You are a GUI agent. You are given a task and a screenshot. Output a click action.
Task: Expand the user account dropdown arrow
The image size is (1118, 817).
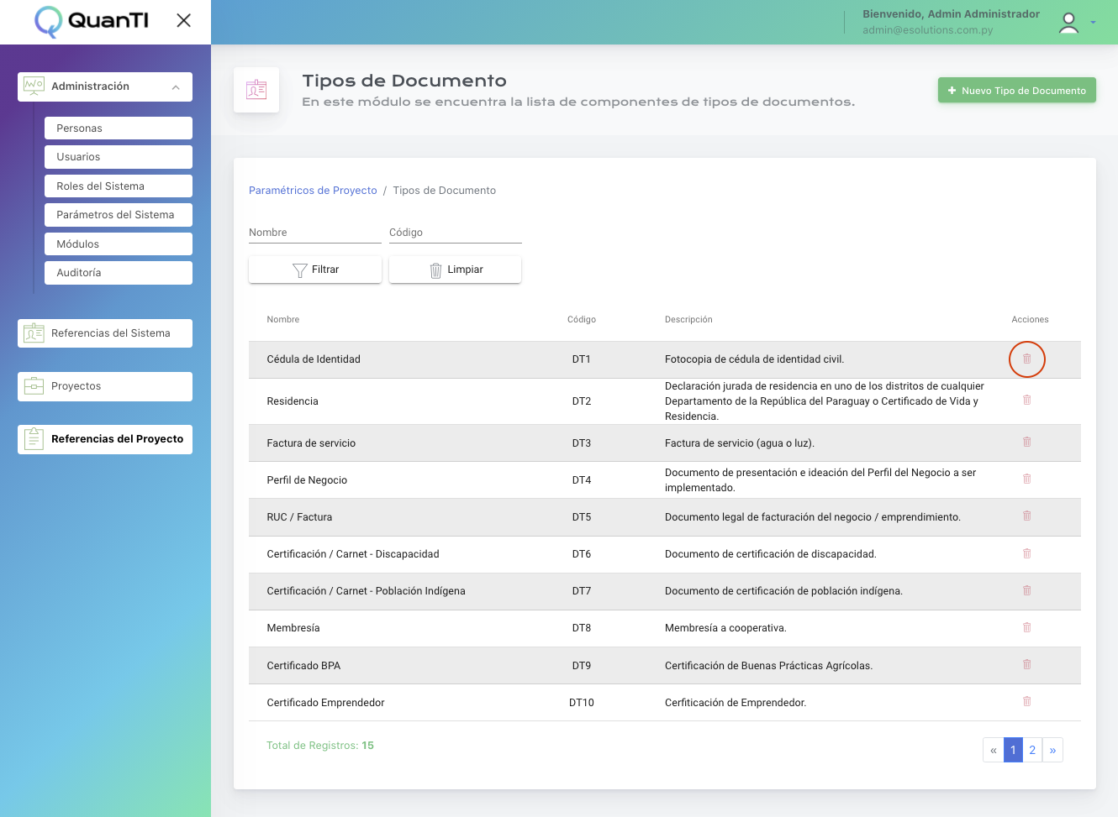(1093, 23)
